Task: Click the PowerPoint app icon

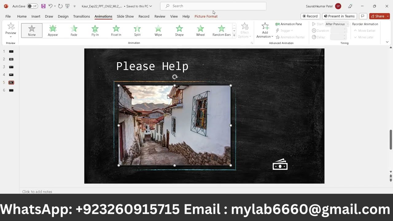Action: 6,6
